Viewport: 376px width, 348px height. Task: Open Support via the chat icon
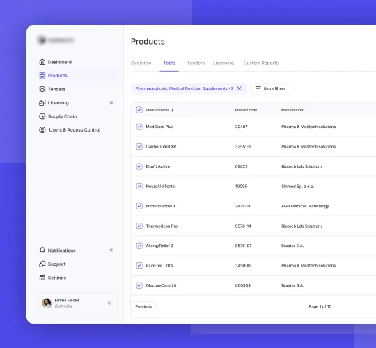coord(42,264)
